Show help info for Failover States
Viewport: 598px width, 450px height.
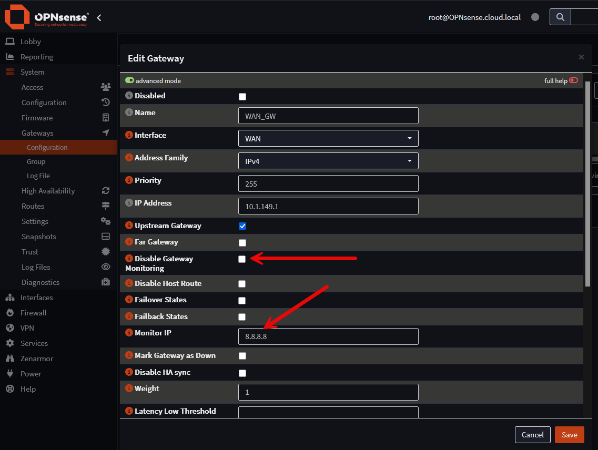coord(129,299)
